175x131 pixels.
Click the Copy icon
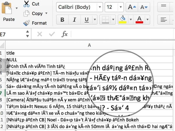point(27,13)
